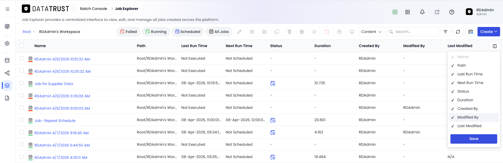The image size is (503, 163).
Task: Open RDAdmin 4/7/2026 4:26:11 AM job
Action: 61,158
